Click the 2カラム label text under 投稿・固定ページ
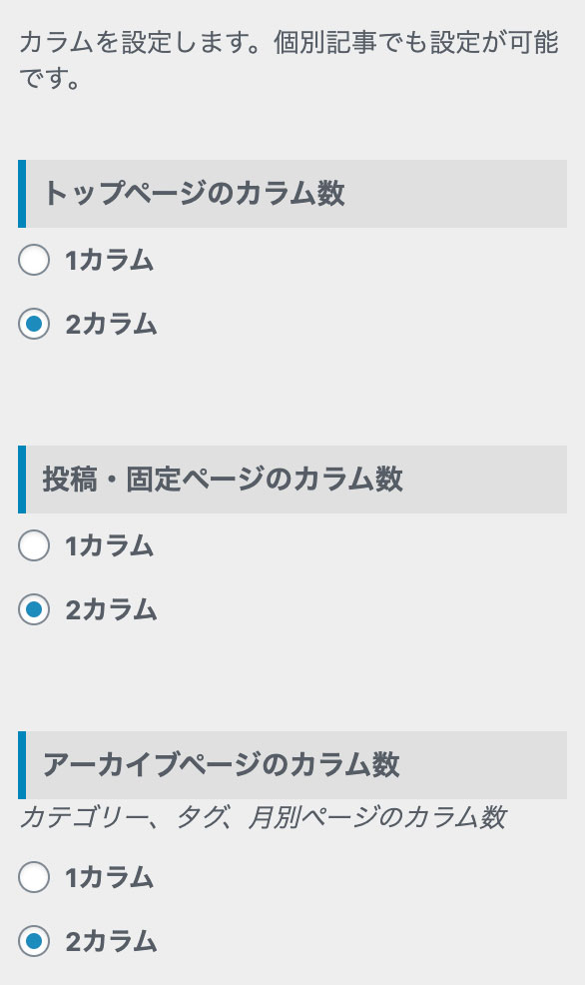585x985 pixels. click(x=111, y=610)
